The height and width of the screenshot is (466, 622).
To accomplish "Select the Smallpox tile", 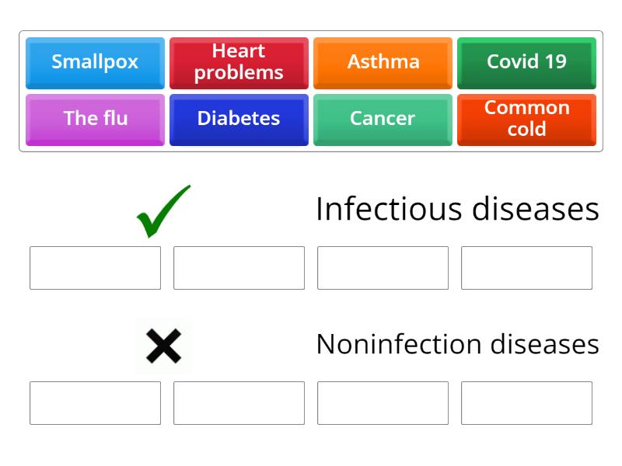I will (95, 63).
